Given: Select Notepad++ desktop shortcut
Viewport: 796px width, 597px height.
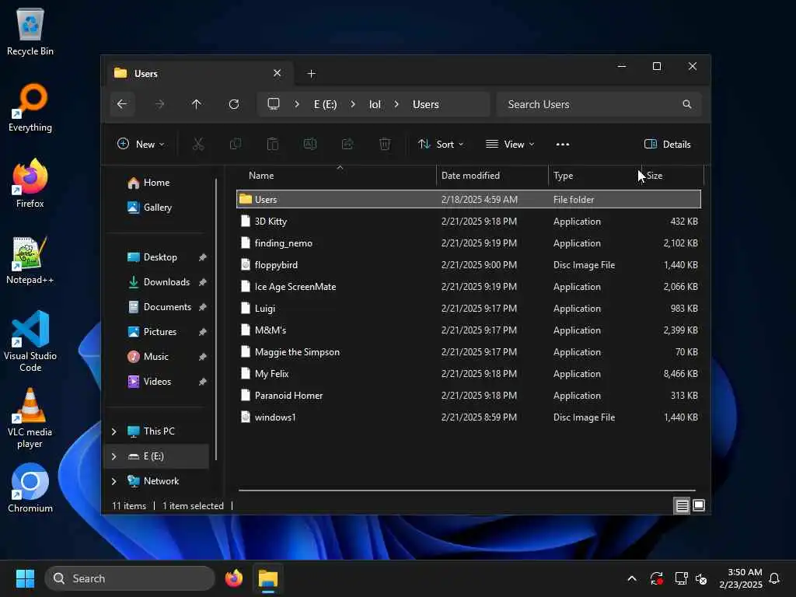Looking at the screenshot, I should click(30, 260).
